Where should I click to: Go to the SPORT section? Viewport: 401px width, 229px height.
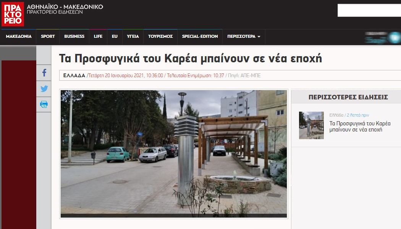pyautogui.click(x=48, y=37)
